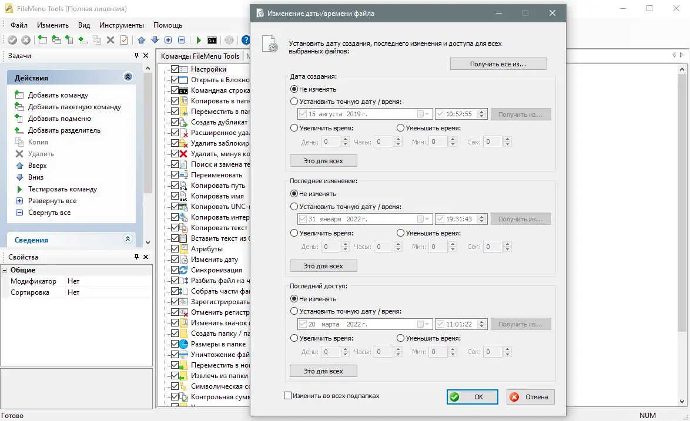Close the Свойства panel with its X

coord(146,257)
